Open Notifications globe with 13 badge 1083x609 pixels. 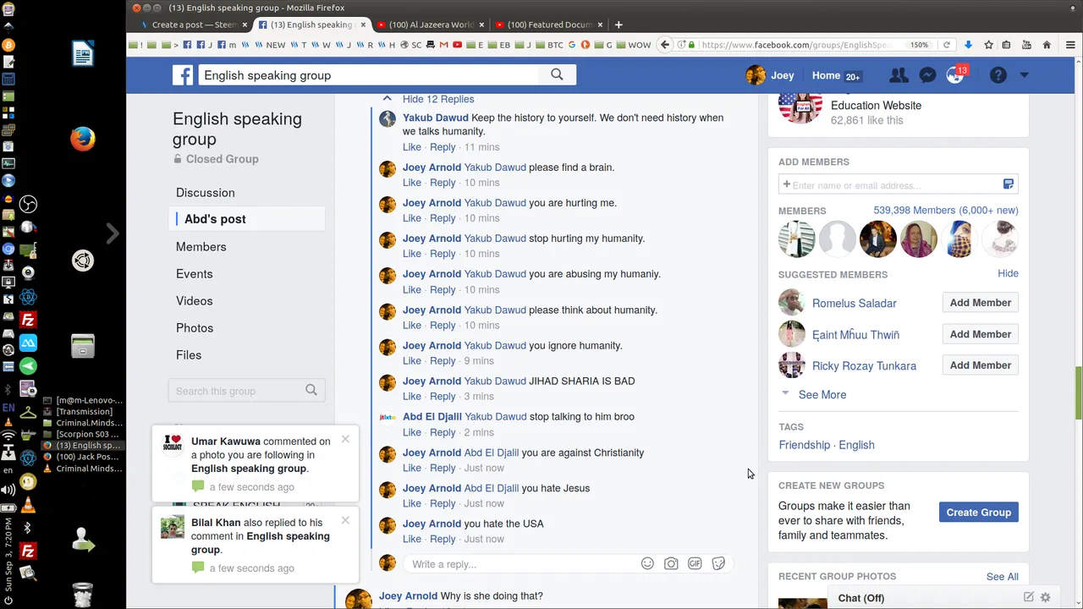tap(955, 75)
